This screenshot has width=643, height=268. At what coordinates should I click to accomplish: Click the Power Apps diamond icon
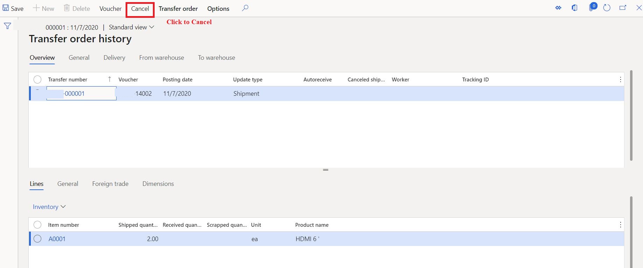coord(558,8)
